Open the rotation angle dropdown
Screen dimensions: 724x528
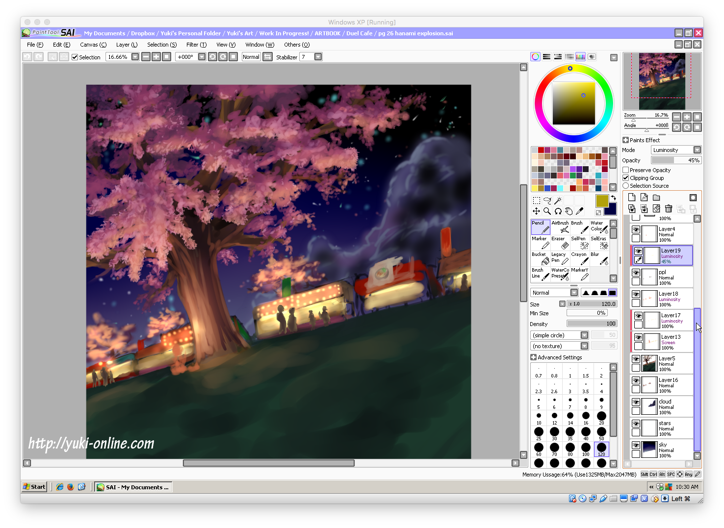click(x=202, y=57)
